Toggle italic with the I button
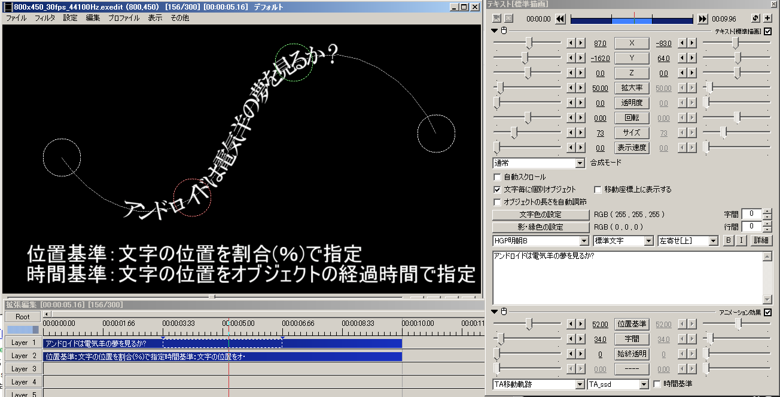This screenshot has width=780, height=397. coord(741,240)
